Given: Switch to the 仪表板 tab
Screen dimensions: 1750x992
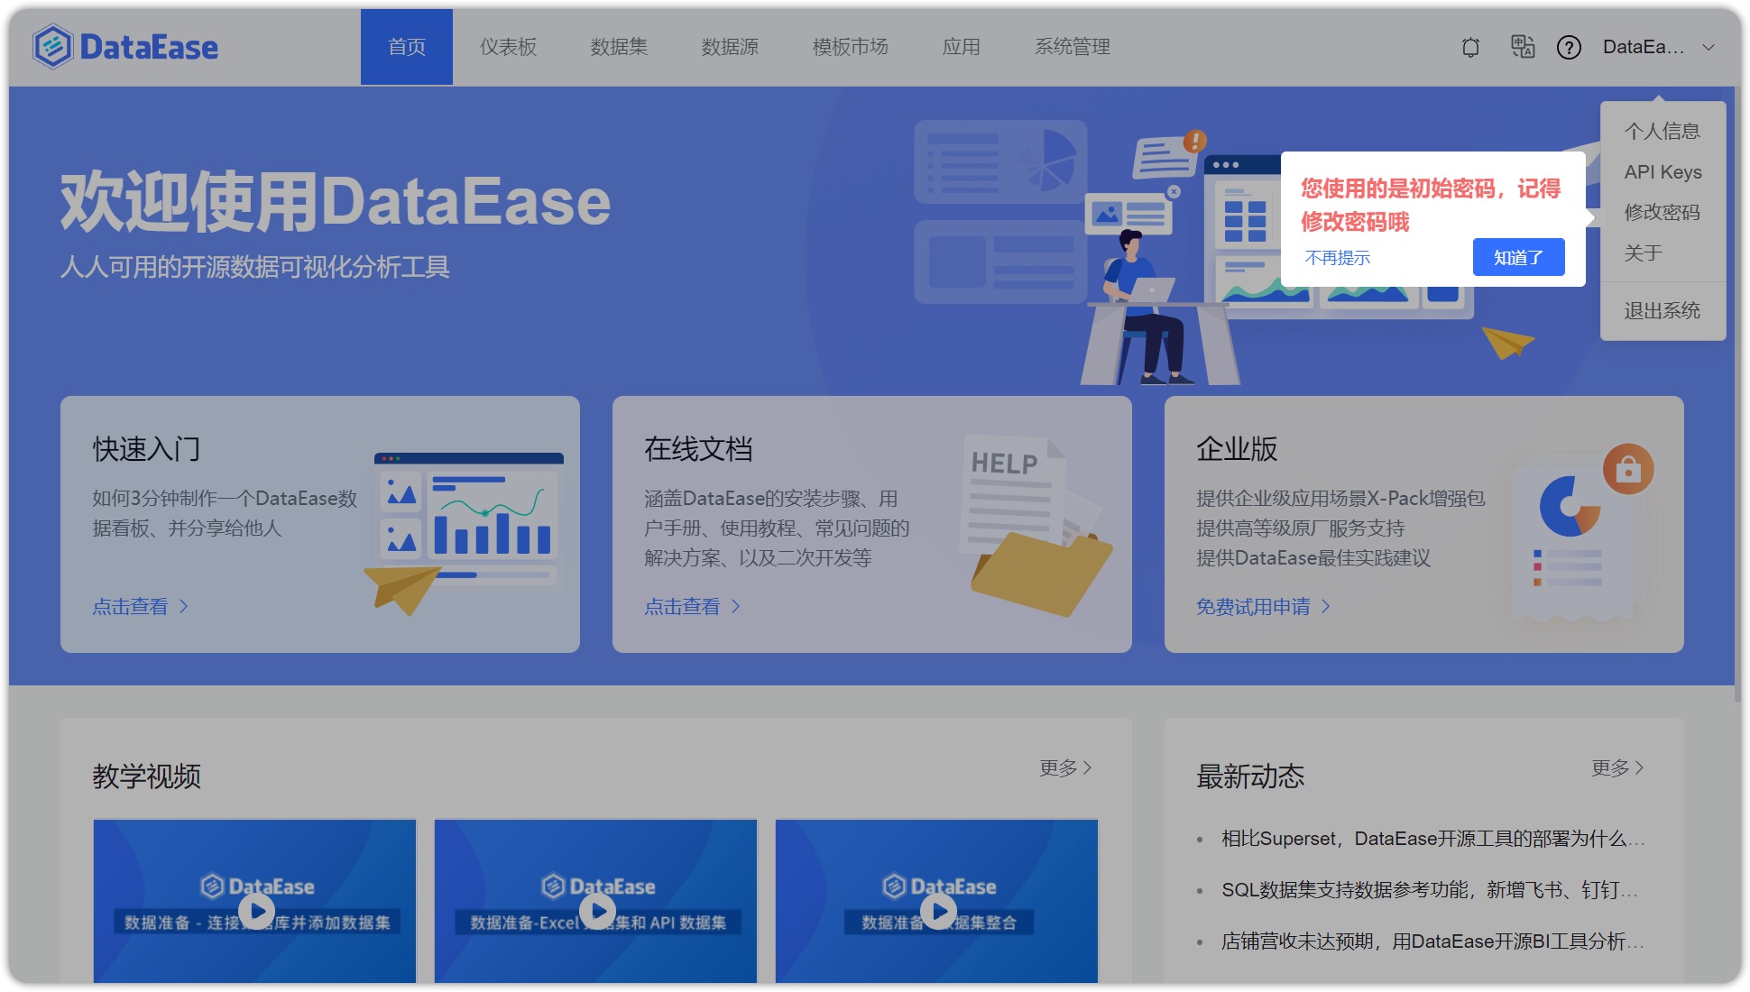Looking at the screenshot, I should [509, 47].
